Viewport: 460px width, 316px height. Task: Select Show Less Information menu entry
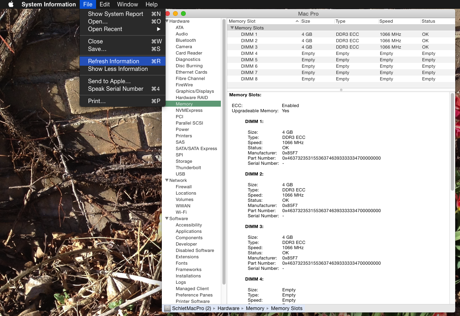[118, 69]
